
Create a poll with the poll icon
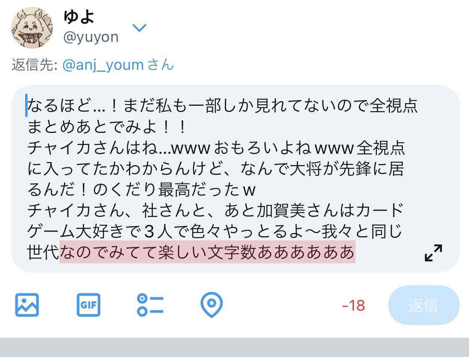[x=150, y=305]
